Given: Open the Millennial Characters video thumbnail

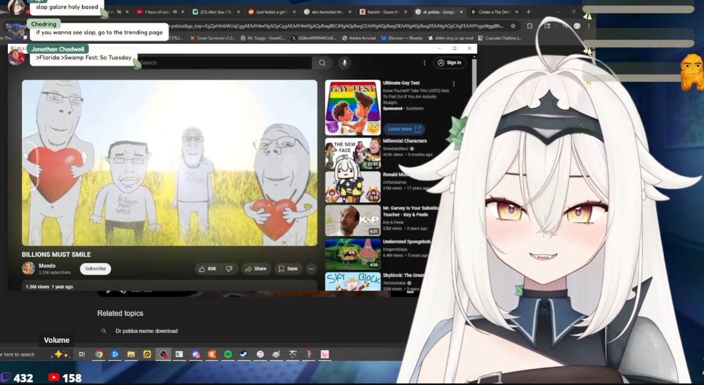Looking at the screenshot, I should click(353, 153).
